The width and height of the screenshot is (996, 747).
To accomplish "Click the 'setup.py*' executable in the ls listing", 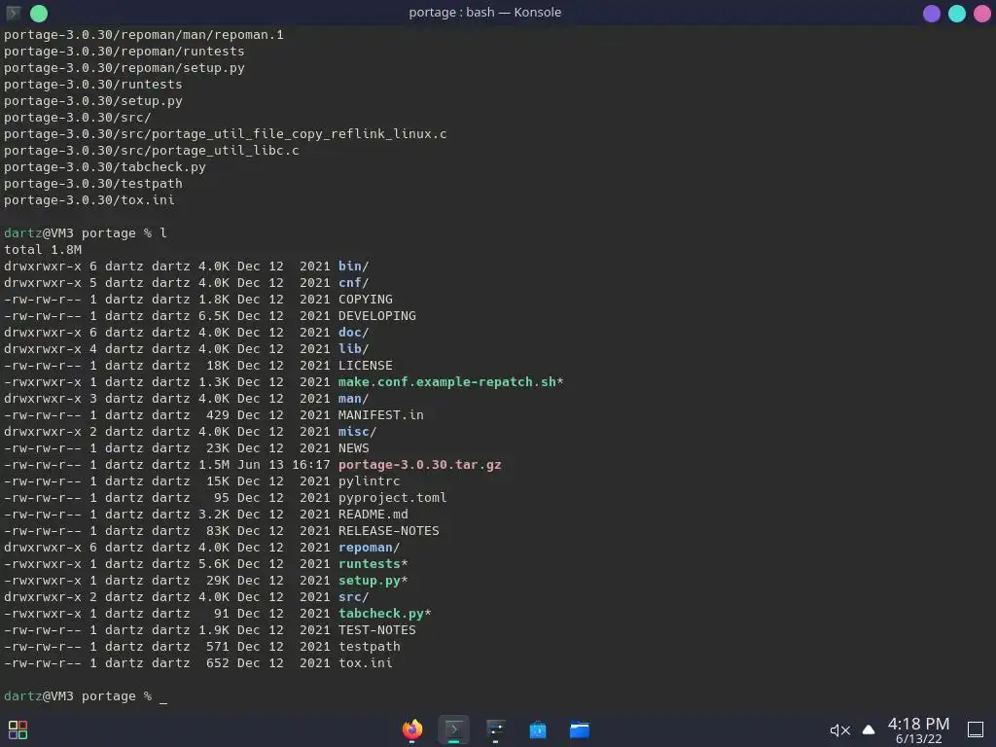I will coord(373,580).
